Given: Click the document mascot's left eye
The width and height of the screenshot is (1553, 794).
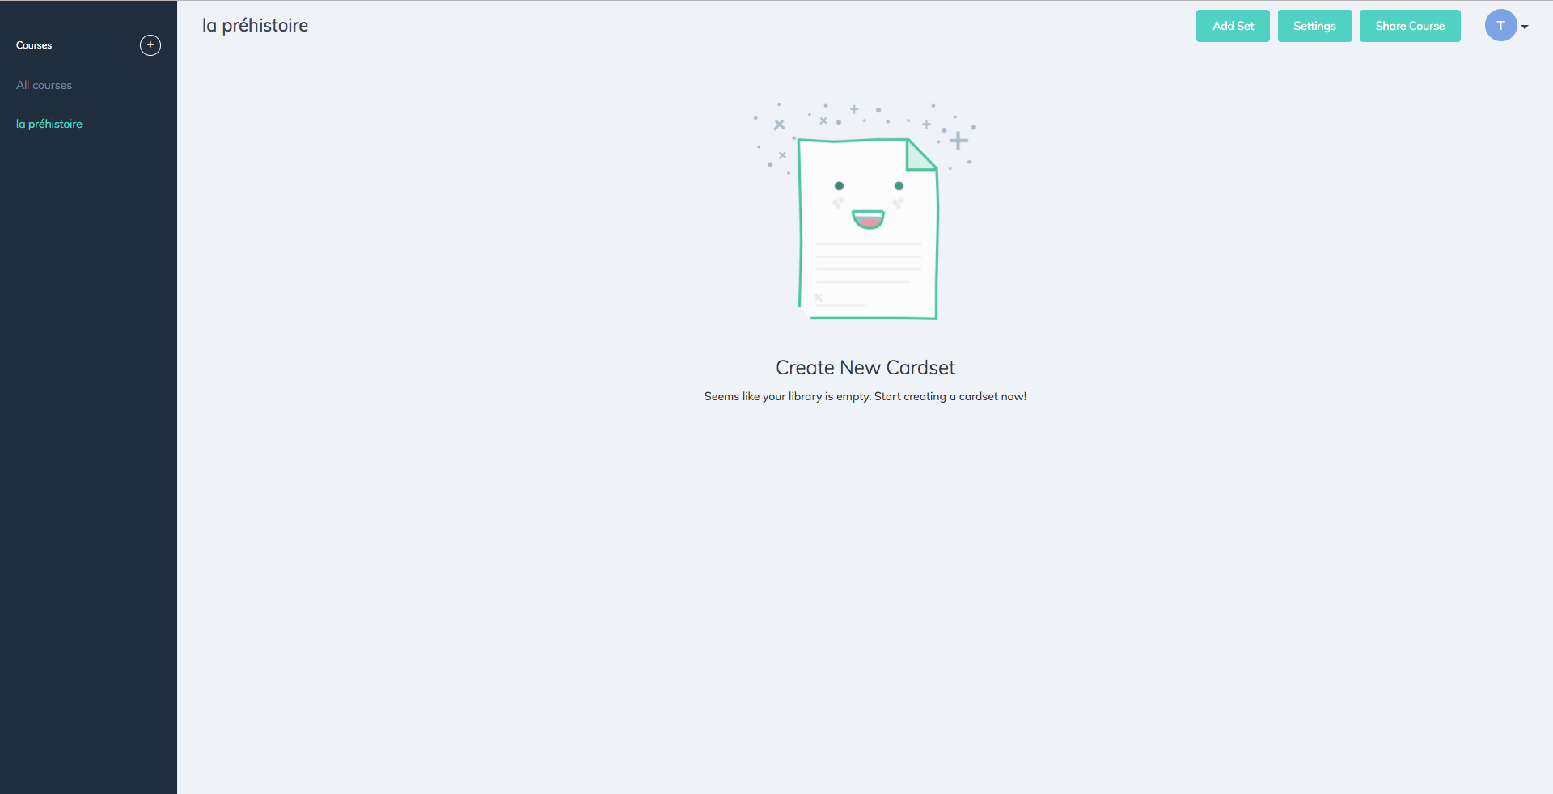Looking at the screenshot, I should (x=839, y=186).
